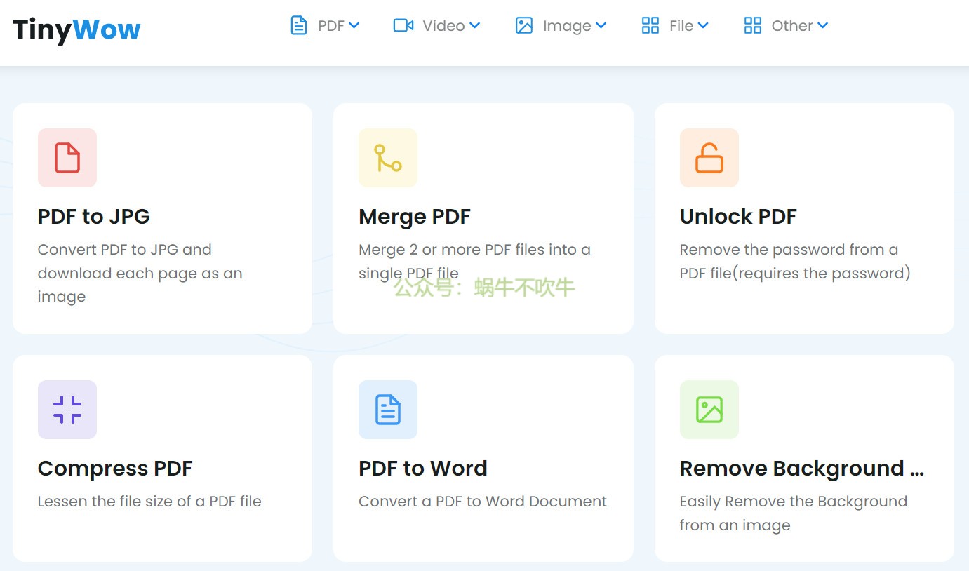
Task: Click the purple Compress PDF arrows icon
Action: 67,410
